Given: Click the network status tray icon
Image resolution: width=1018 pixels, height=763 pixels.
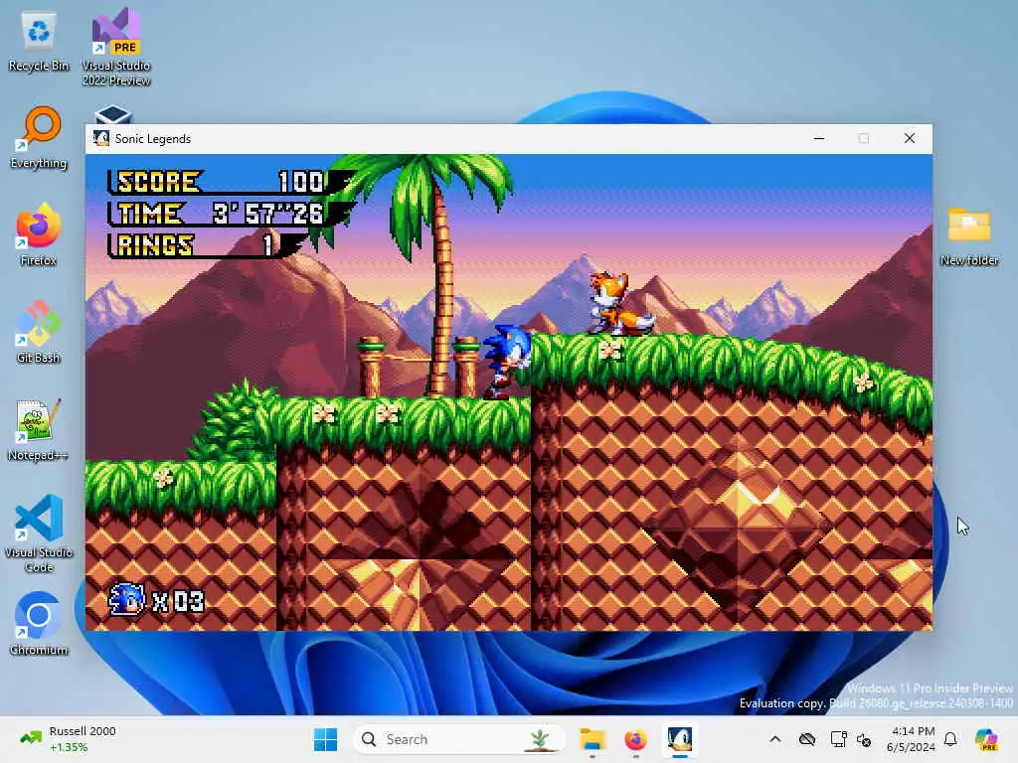Looking at the screenshot, I should pos(864,739).
